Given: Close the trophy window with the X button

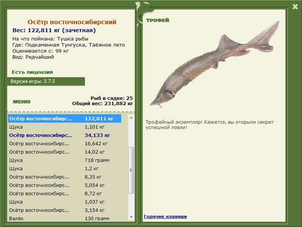Looking at the screenshot, I should point(295,7).
